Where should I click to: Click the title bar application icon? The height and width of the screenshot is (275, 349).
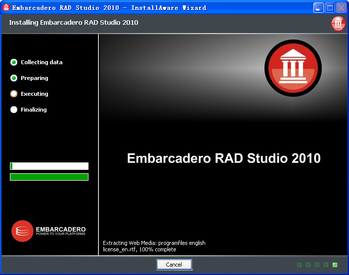point(6,7)
